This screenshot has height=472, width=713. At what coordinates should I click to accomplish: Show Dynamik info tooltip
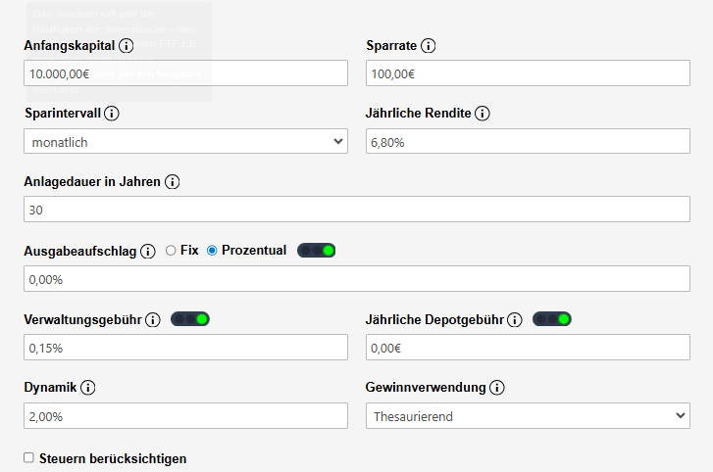88,388
